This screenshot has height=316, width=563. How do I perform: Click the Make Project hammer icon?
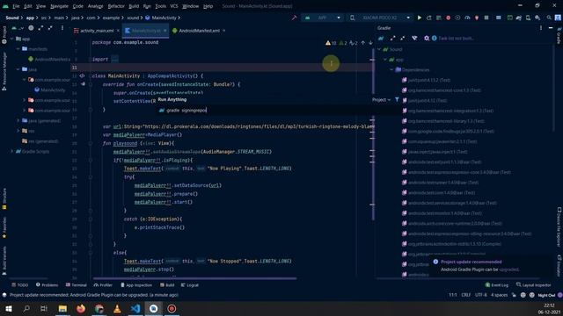pyautogui.click(x=295, y=18)
